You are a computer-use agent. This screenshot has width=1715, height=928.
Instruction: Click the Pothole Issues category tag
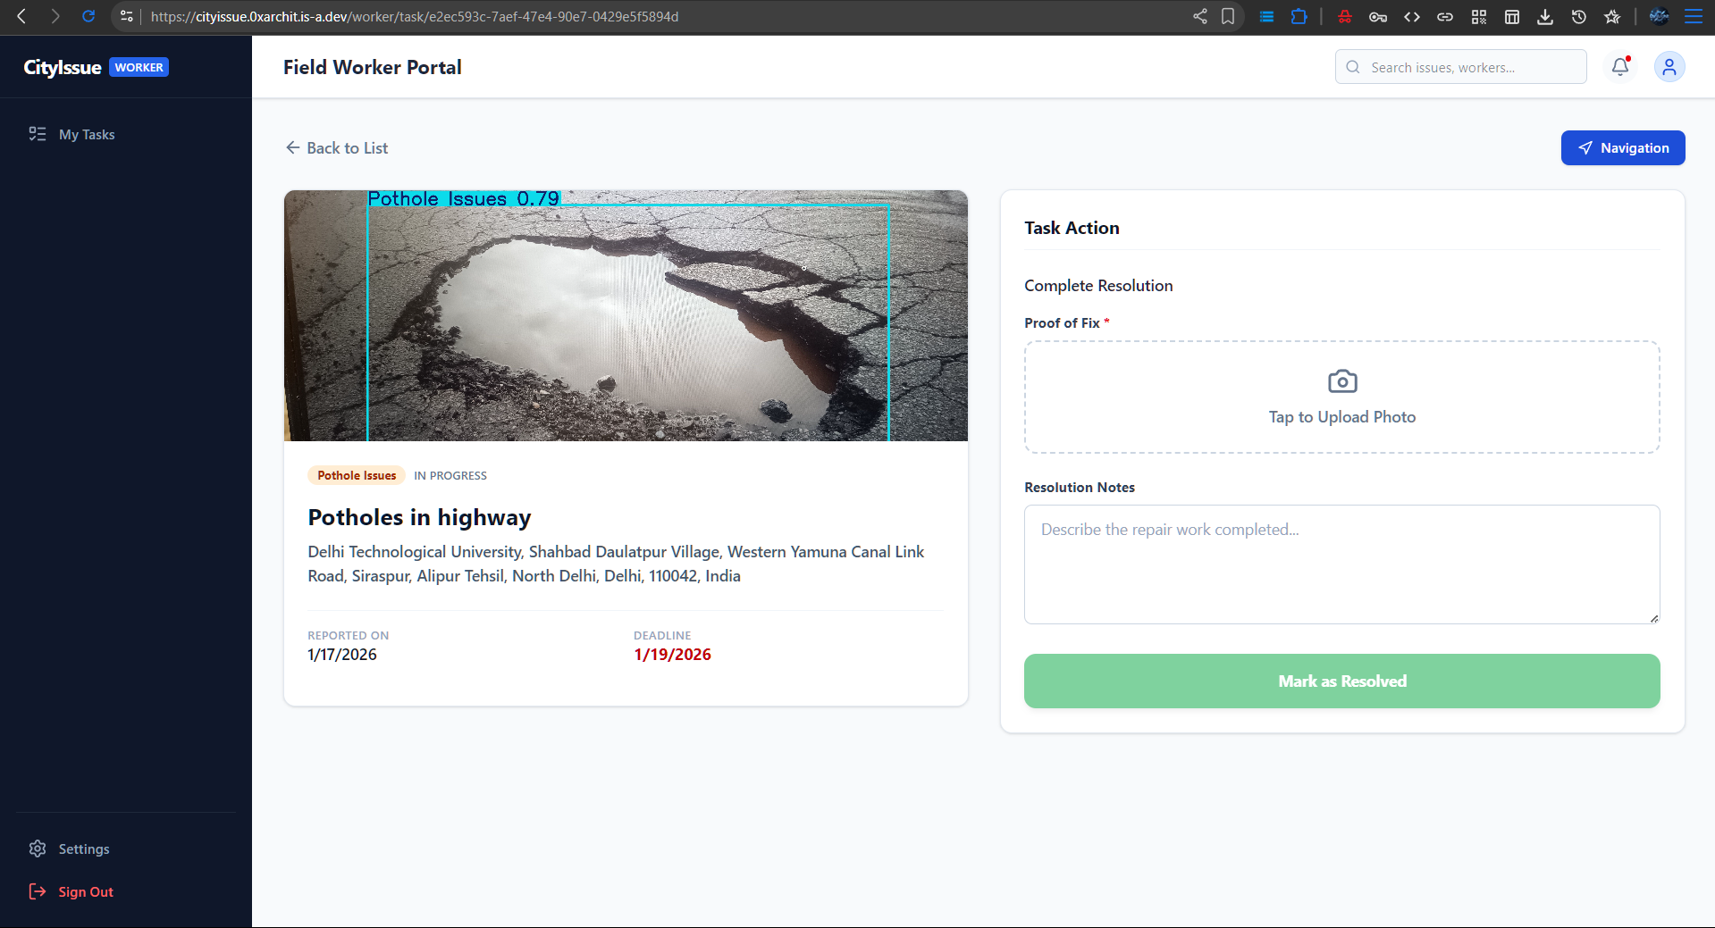click(357, 475)
